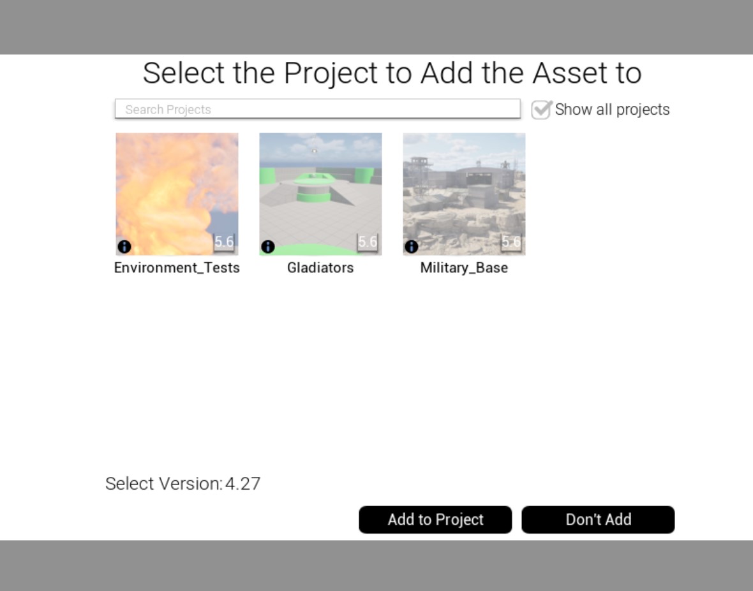Open the 4.27 version selector

tap(243, 483)
